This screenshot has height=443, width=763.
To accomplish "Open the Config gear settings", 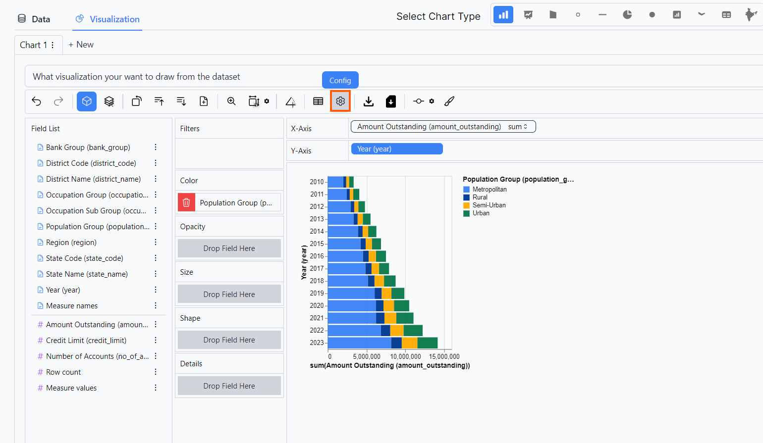I will click(x=340, y=101).
